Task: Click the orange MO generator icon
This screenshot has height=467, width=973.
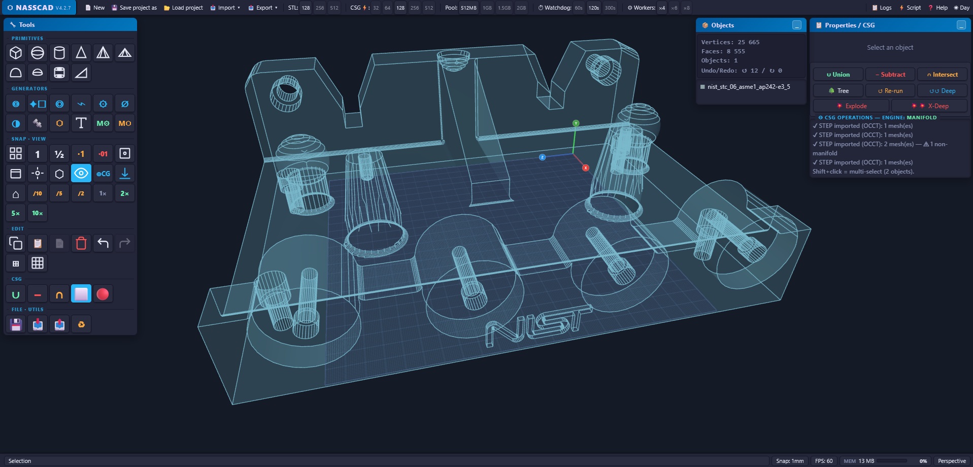Action: click(125, 123)
